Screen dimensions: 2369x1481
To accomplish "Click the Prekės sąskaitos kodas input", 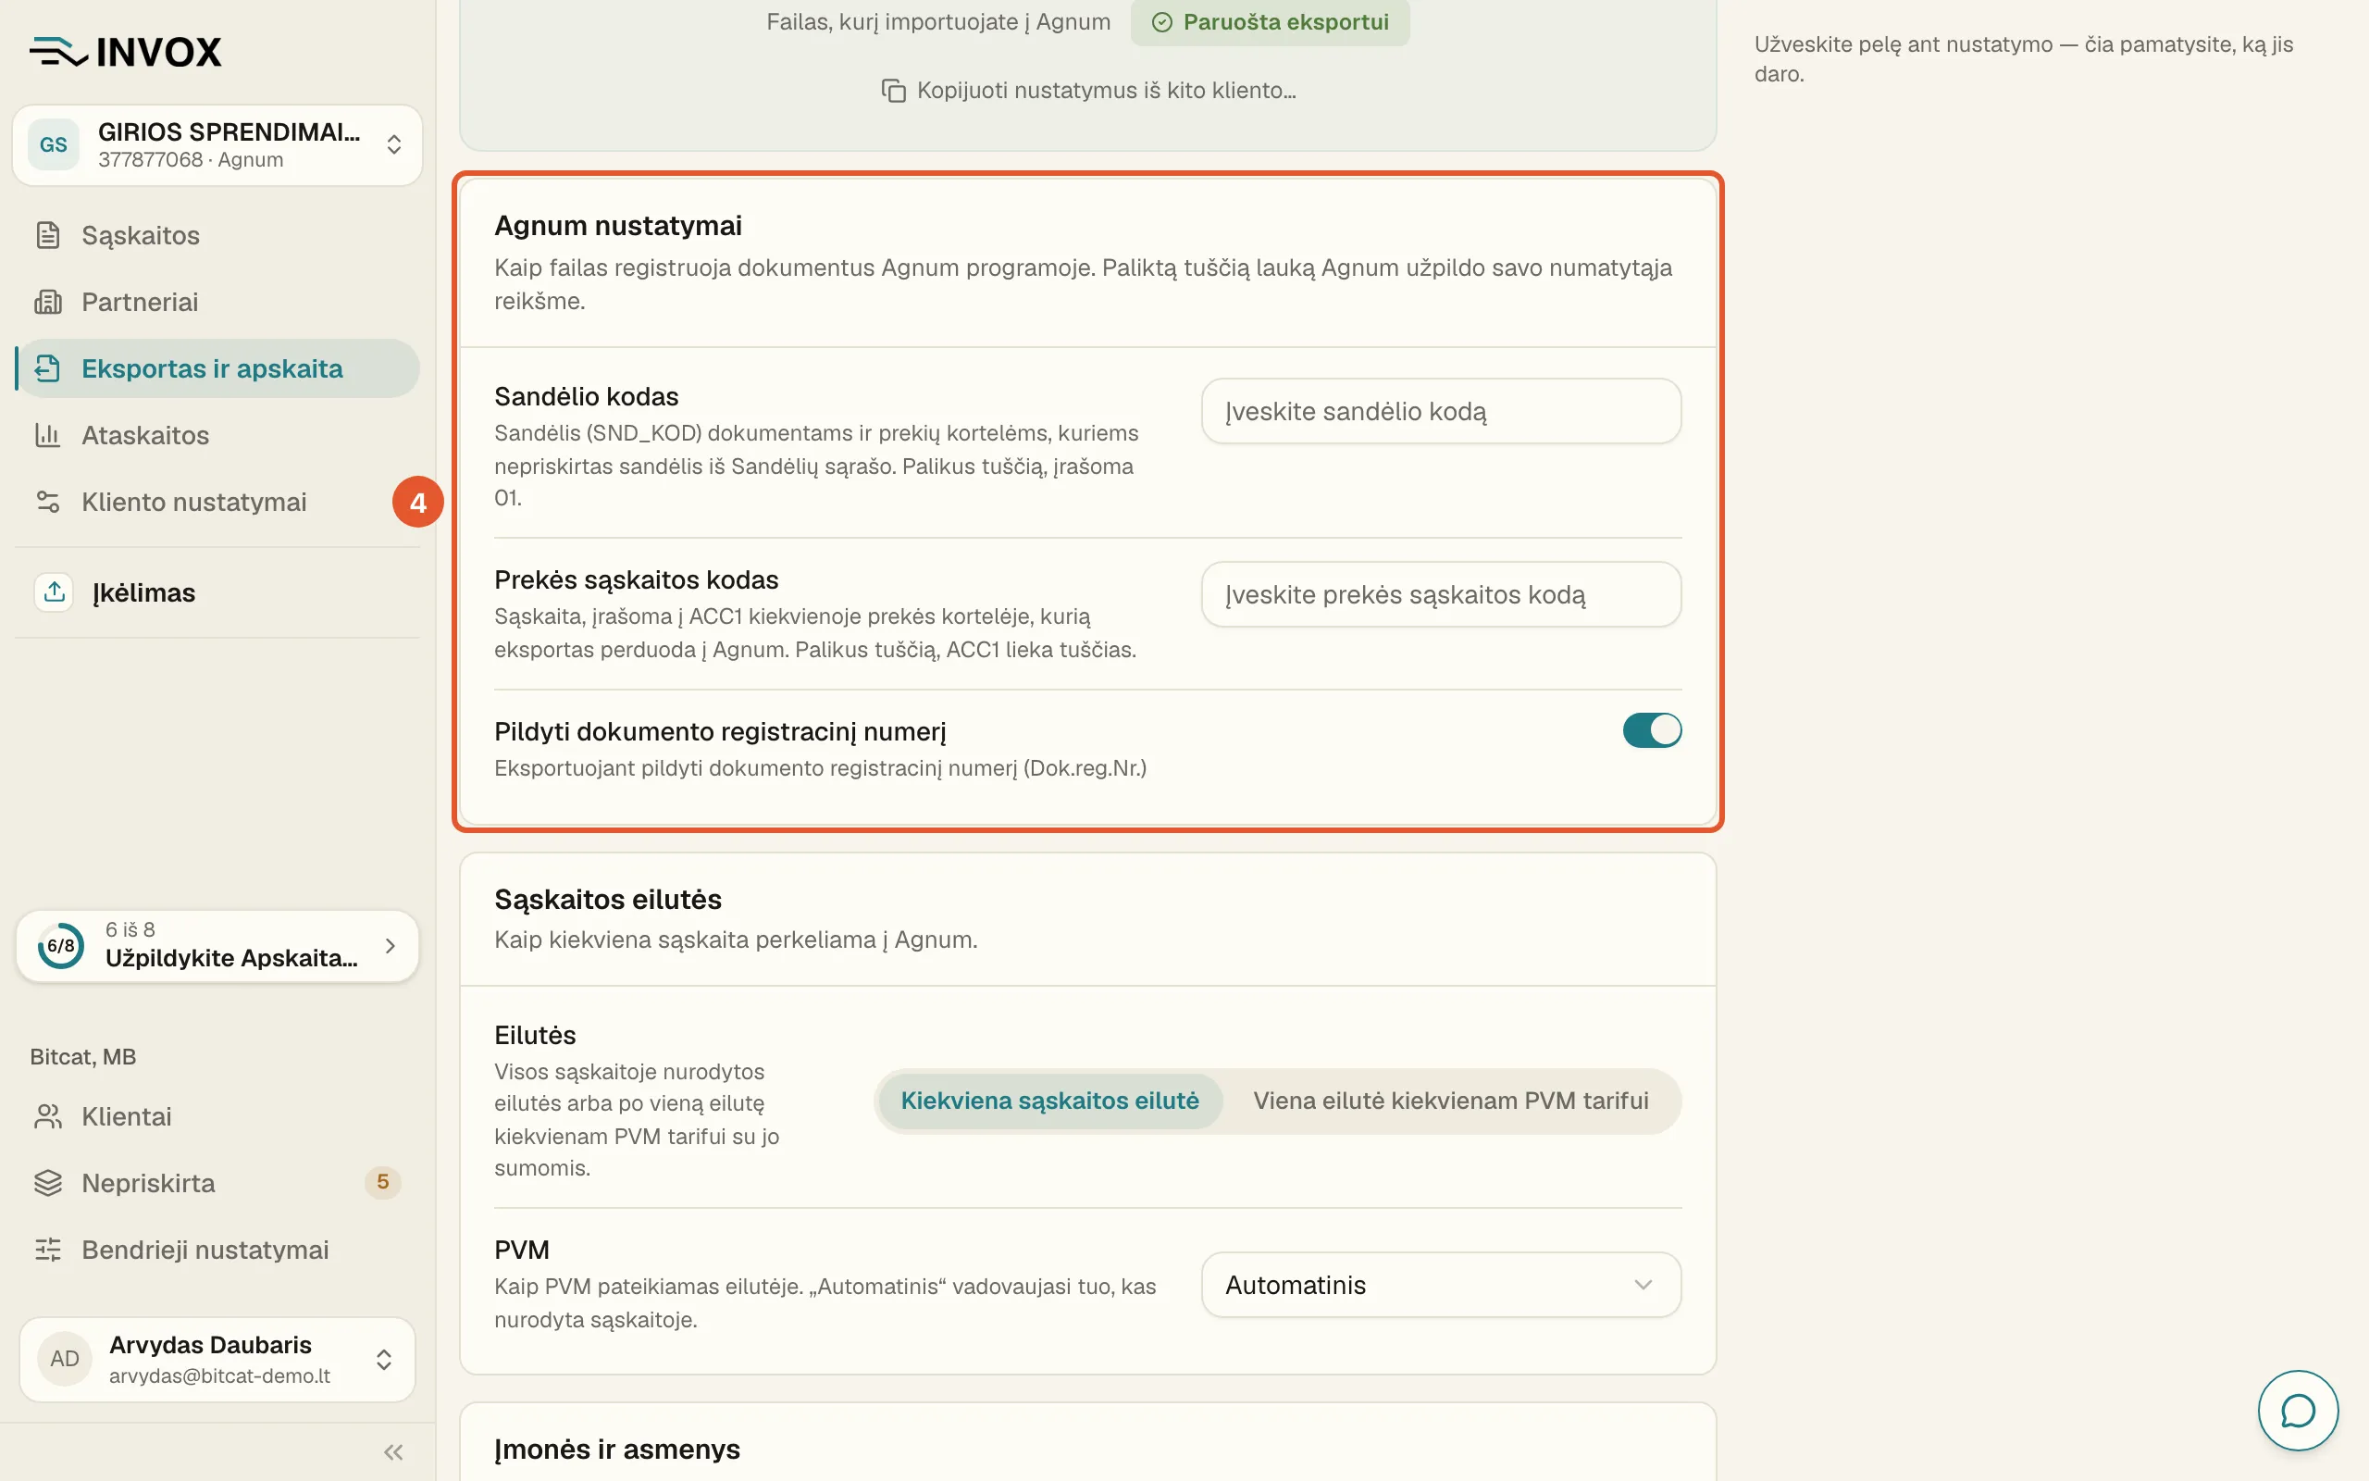I will 1441,594.
